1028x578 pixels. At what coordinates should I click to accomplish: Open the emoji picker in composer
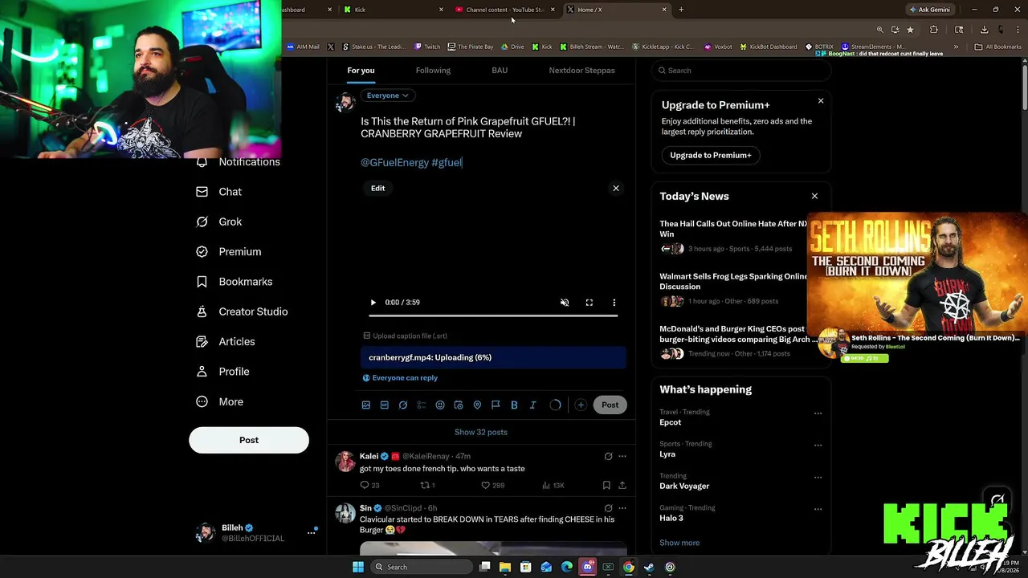(440, 405)
